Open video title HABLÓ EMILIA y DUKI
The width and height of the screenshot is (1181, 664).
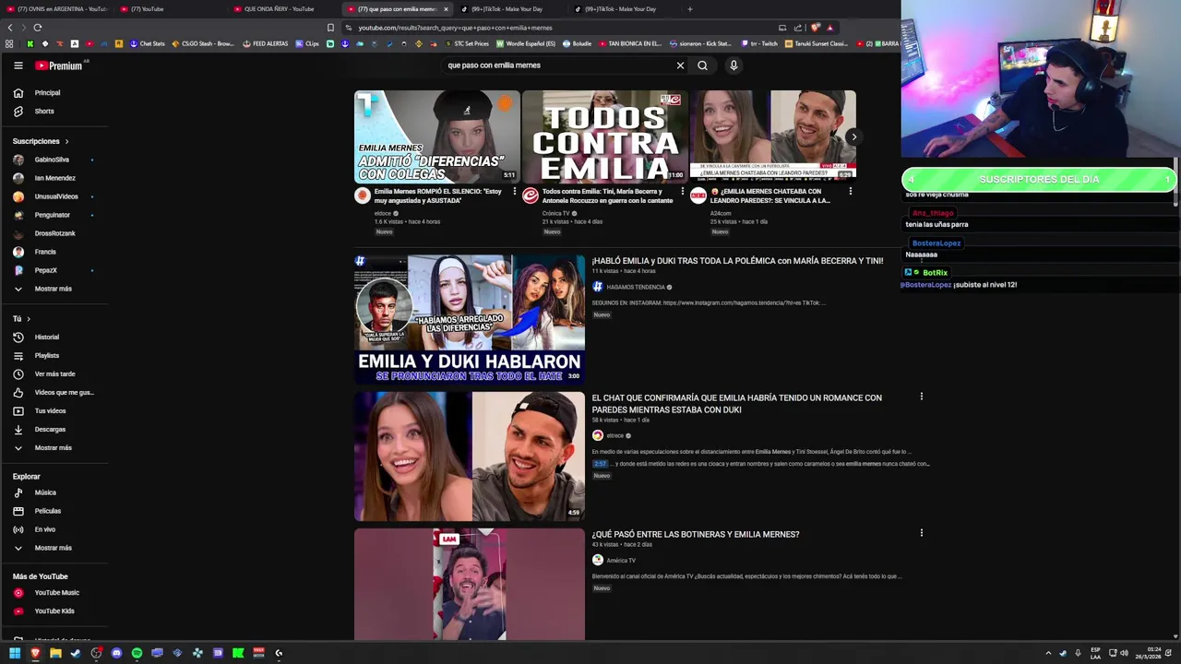click(x=737, y=261)
